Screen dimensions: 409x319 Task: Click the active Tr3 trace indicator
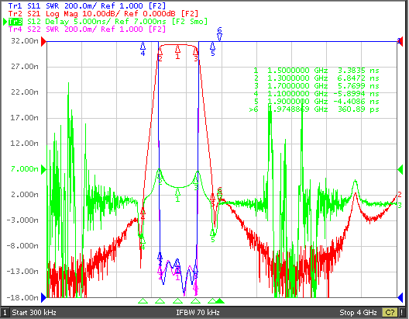point(15,22)
